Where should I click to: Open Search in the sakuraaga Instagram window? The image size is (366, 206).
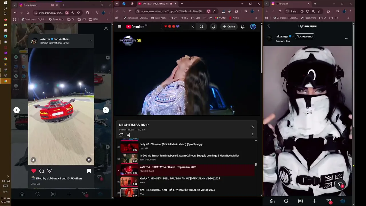[x=286, y=201]
